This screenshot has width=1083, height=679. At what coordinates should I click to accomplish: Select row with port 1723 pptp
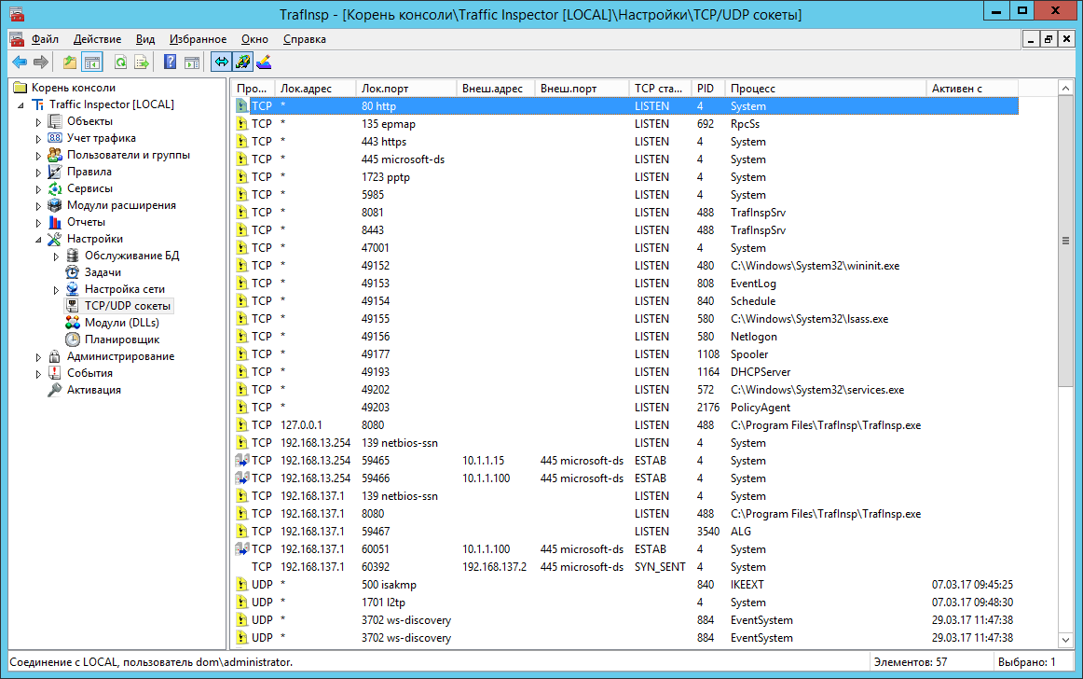point(625,177)
